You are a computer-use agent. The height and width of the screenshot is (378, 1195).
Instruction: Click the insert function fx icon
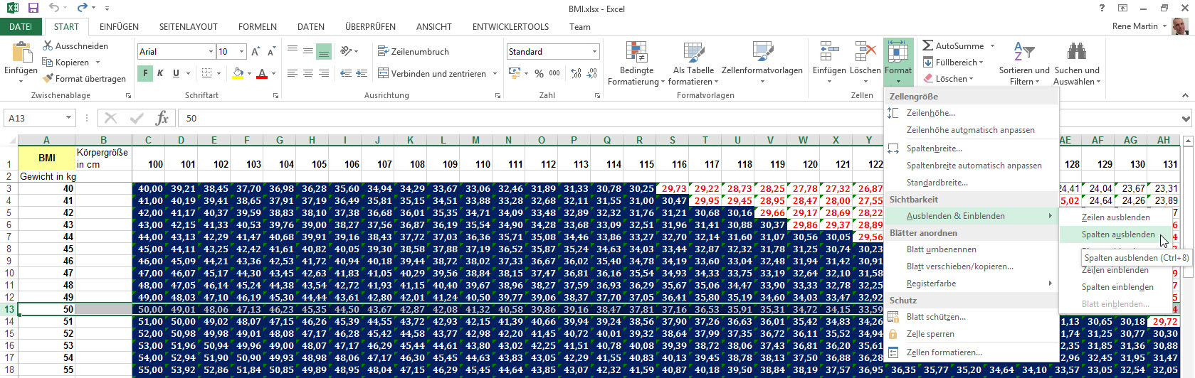[x=162, y=118]
